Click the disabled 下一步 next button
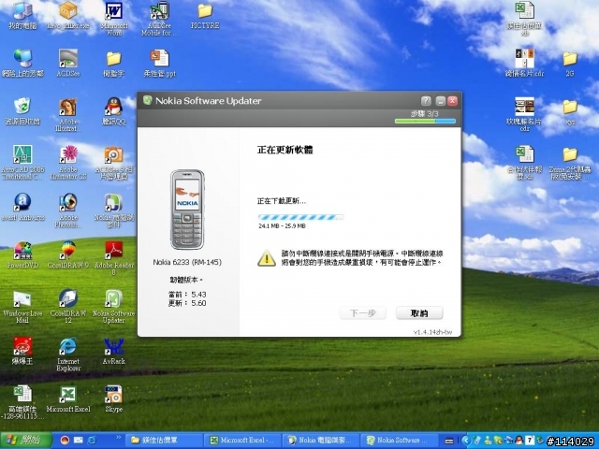This screenshot has height=449, width=599. pos(363,313)
